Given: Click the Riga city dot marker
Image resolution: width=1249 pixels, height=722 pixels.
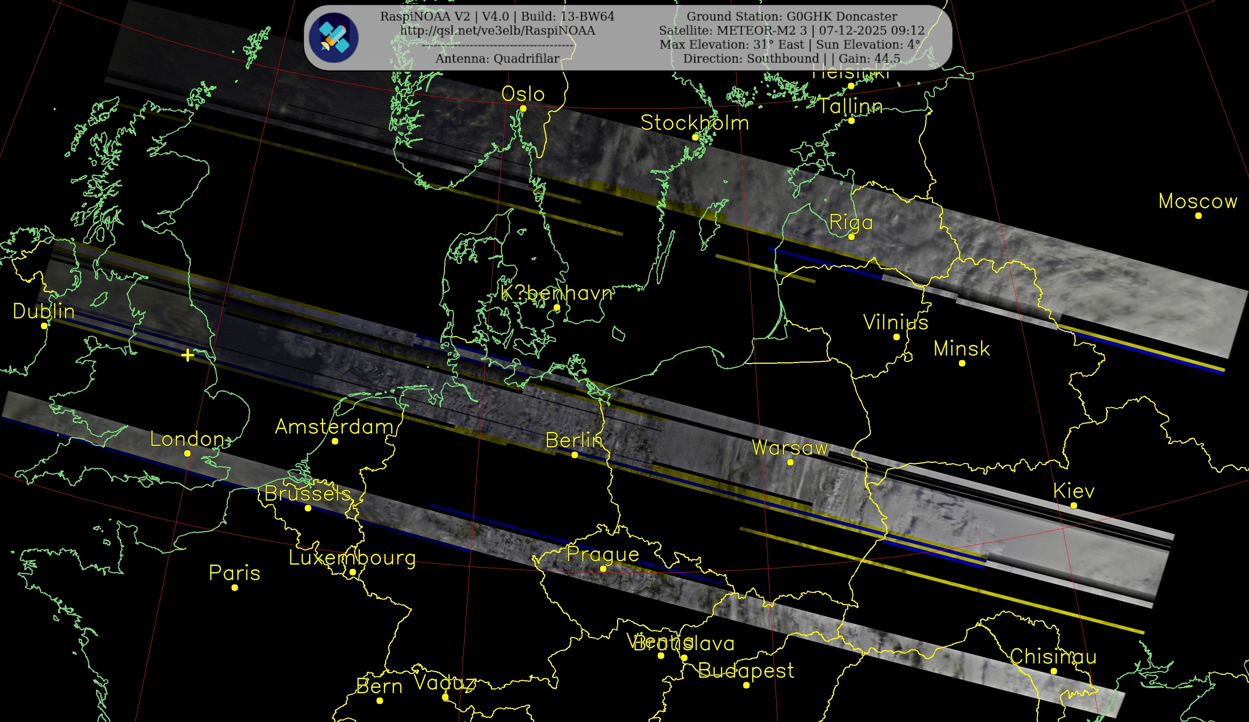Looking at the screenshot, I should [851, 237].
